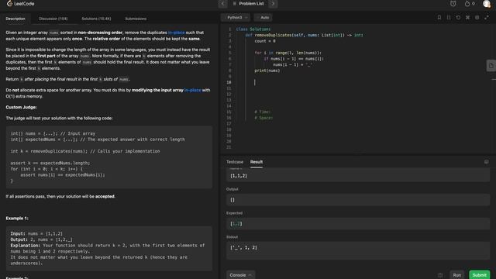The image size is (496, 279).
Task: Click the 'Example 1:' heading
Action: coord(17,219)
